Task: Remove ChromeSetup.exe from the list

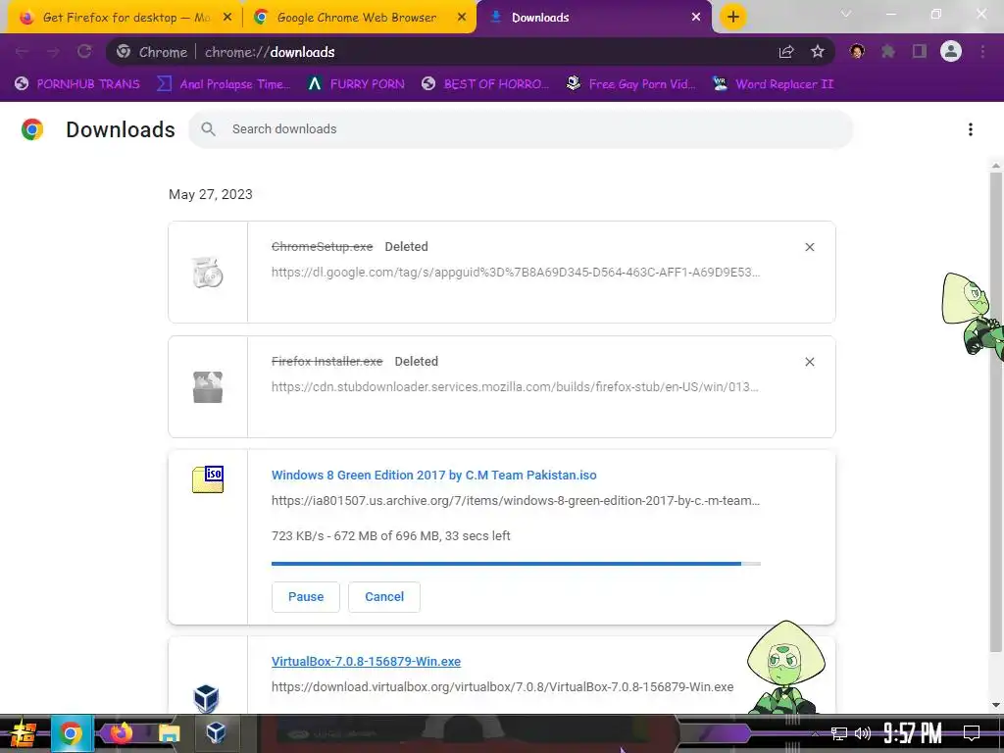Action: pyautogui.click(x=809, y=247)
